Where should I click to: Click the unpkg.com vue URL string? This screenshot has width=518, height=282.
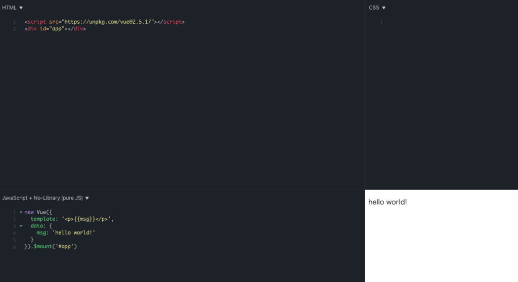(x=108, y=22)
